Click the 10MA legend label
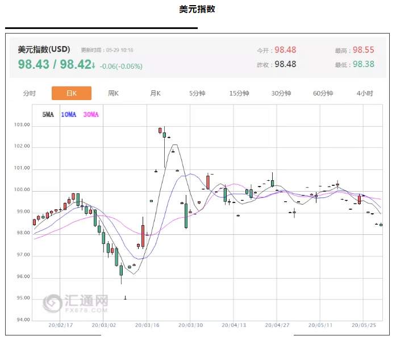 [x=68, y=114]
